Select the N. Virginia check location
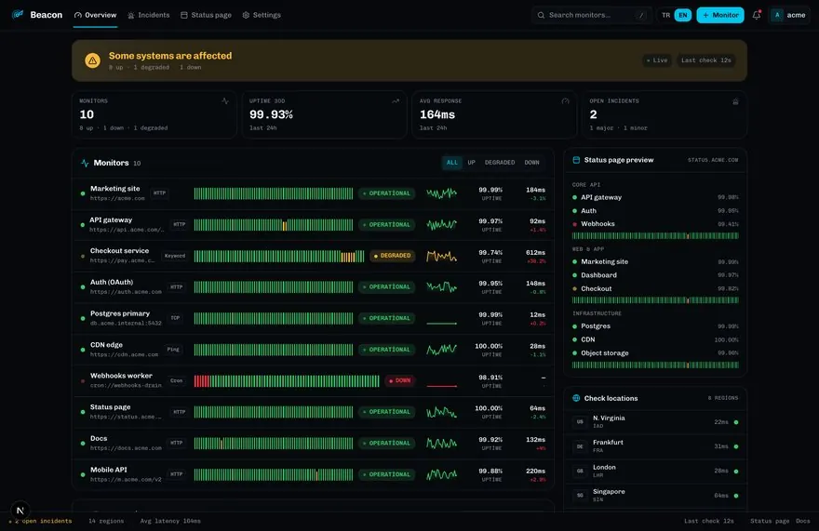The image size is (819, 531). pos(655,422)
